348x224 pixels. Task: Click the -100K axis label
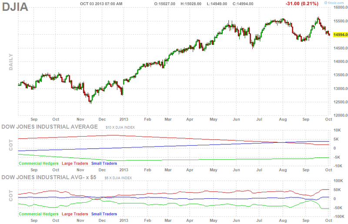339,217
